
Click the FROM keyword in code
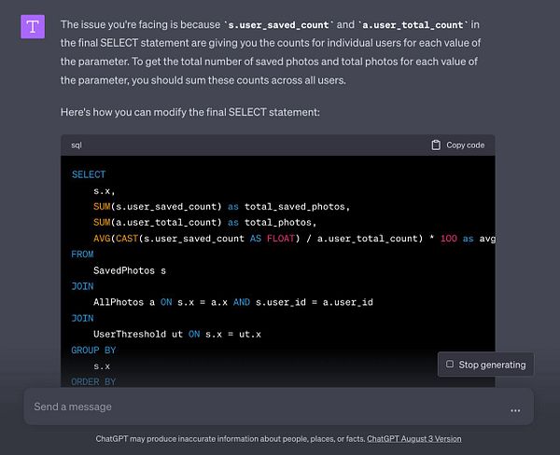[82, 255]
